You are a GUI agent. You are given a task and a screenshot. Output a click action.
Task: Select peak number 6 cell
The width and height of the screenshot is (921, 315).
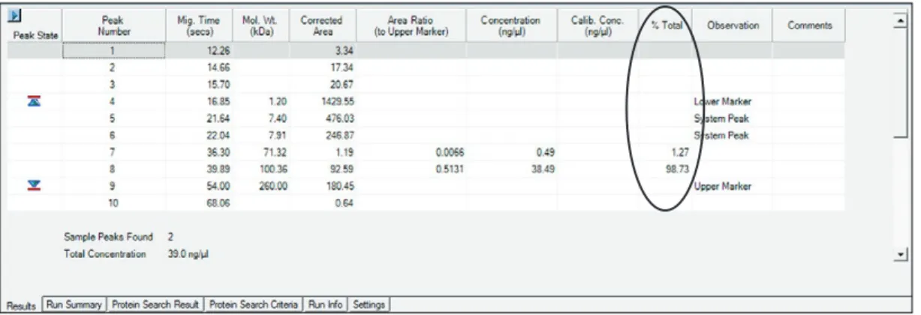click(x=113, y=135)
